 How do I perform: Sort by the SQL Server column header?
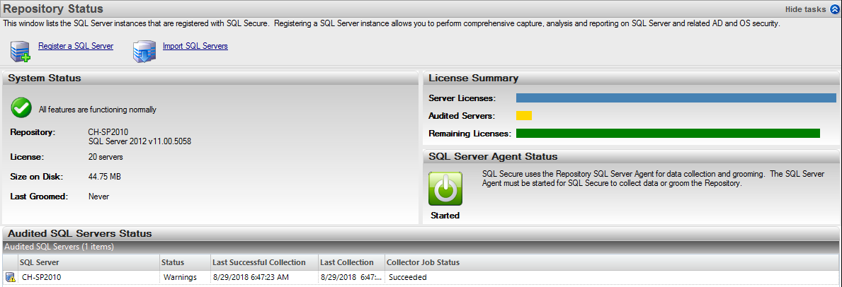pyautogui.click(x=38, y=262)
